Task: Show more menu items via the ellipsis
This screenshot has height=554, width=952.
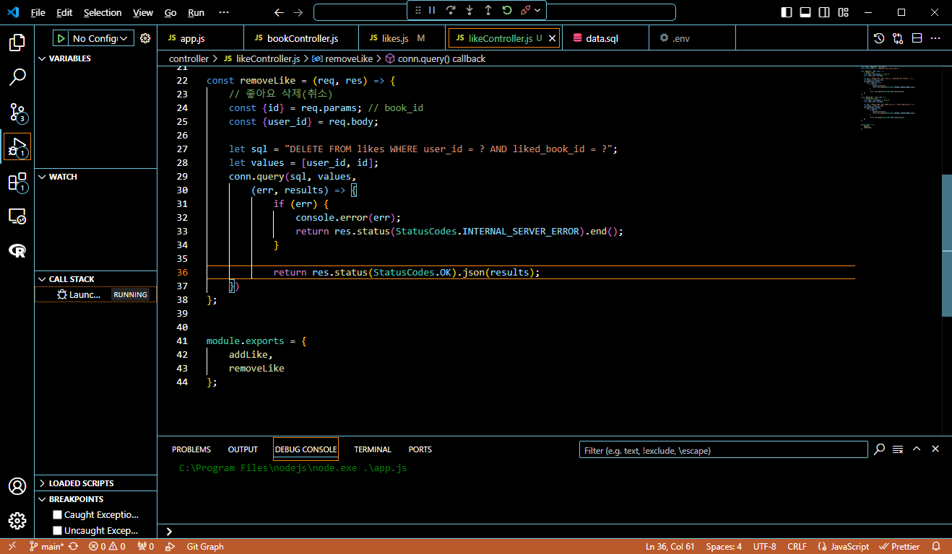Action: (x=224, y=12)
